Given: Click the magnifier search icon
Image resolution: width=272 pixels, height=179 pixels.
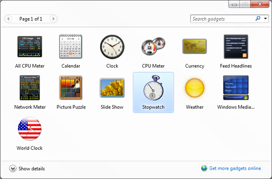Looking at the screenshot, I should (x=258, y=18).
